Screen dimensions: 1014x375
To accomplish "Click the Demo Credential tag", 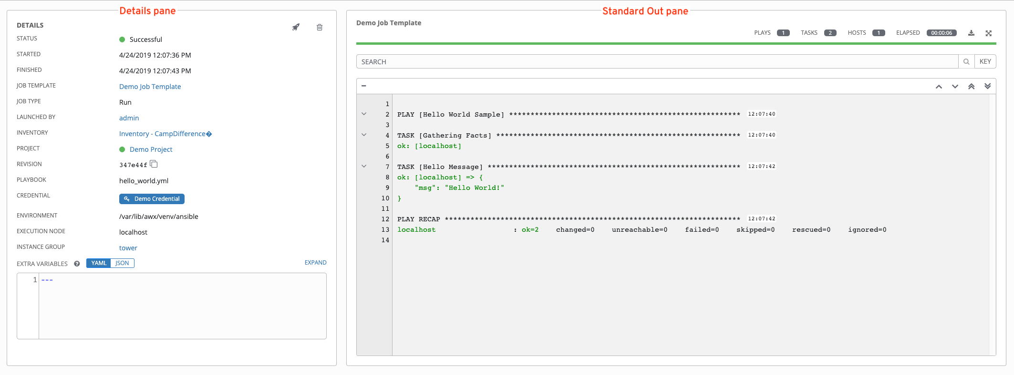I will (152, 199).
